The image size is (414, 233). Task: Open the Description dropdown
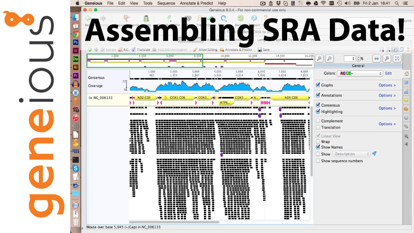[x=351, y=154]
